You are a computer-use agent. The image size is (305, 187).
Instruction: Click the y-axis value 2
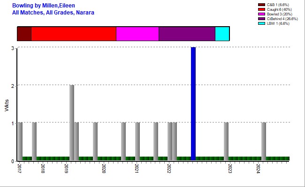pyautogui.click(x=13, y=86)
